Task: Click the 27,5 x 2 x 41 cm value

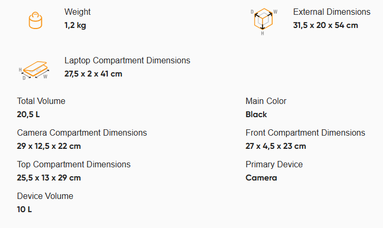Action: click(94, 74)
